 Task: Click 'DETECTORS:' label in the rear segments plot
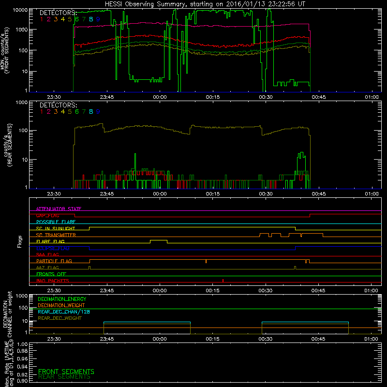[58, 105]
